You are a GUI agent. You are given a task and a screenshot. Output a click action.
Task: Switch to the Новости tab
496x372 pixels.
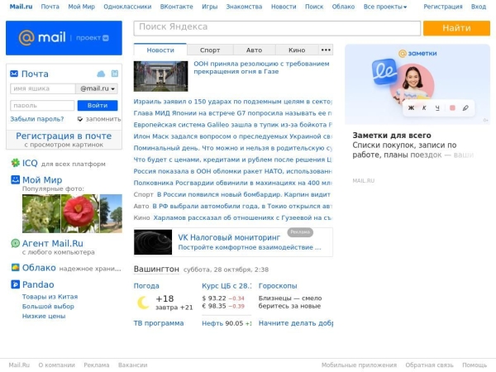tap(160, 50)
